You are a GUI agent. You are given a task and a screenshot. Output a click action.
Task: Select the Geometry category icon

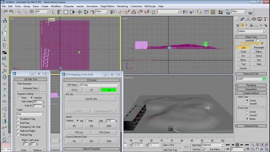pos(238,25)
